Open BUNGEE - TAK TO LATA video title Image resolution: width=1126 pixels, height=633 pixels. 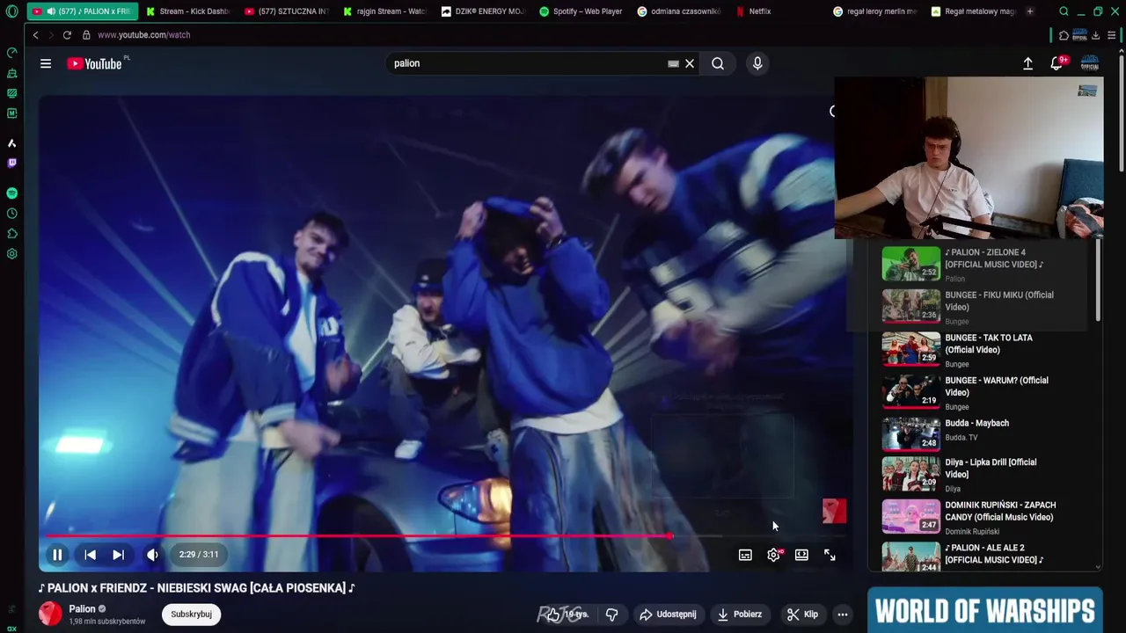(x=989, y=344)
